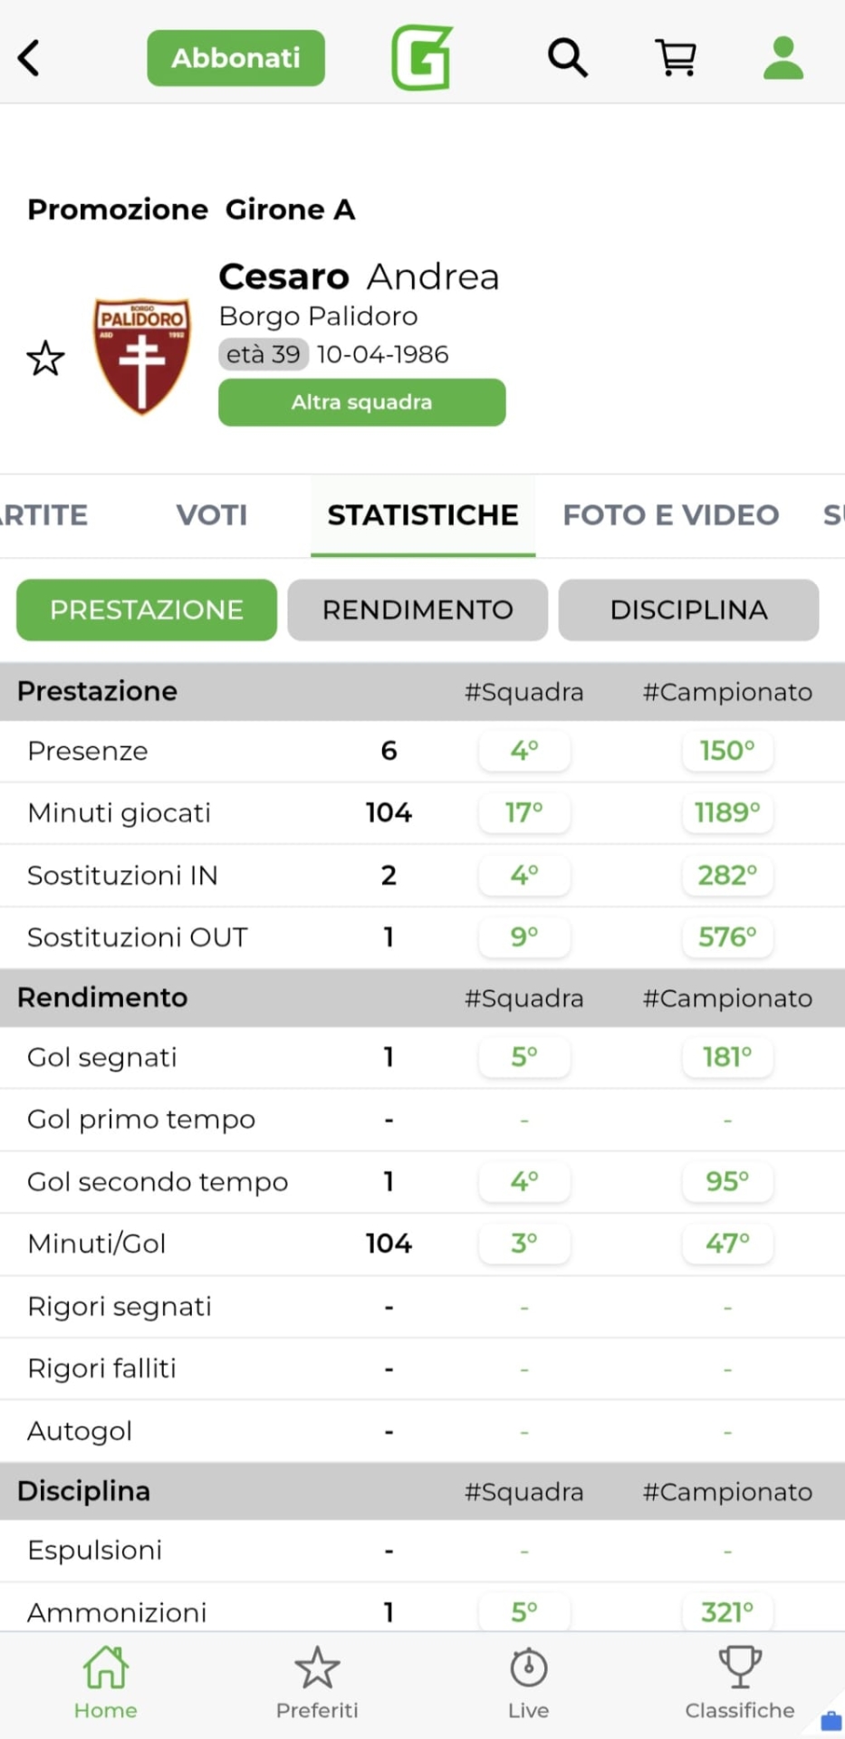Toggle the favorite star next to crest
Screen dimensions: 845x1739
point(45,359)
